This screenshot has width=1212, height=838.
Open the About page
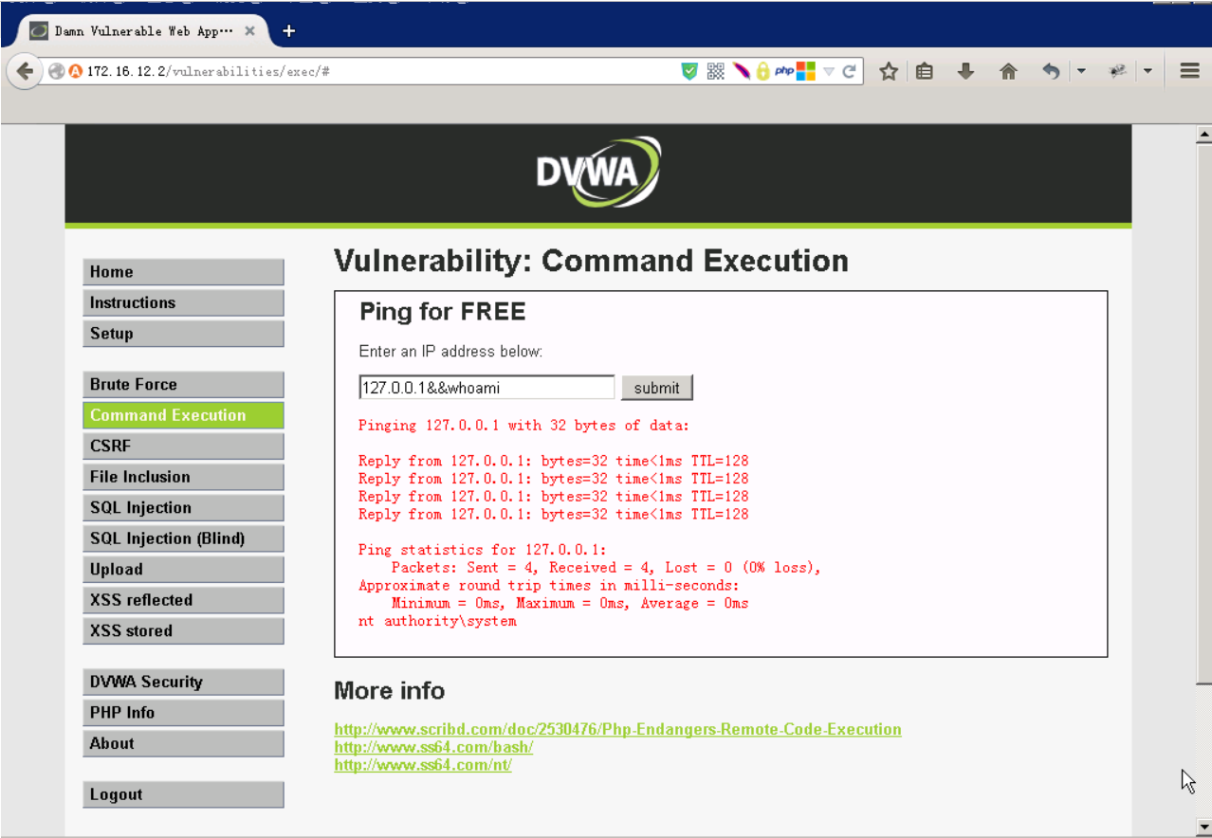[183, 744]
